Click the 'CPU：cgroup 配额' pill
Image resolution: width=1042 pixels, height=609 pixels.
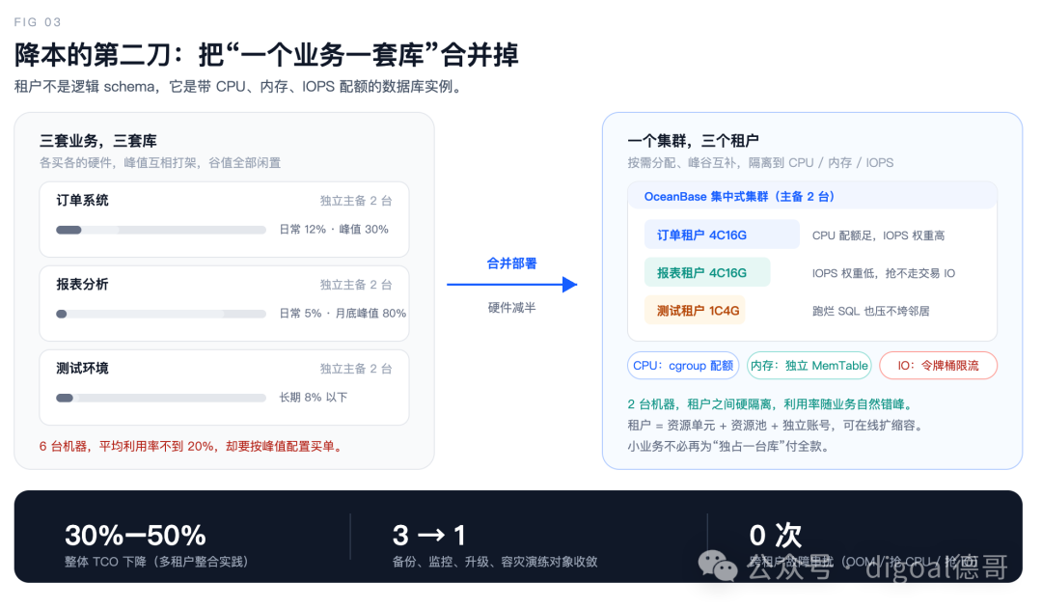pos(683,366)
